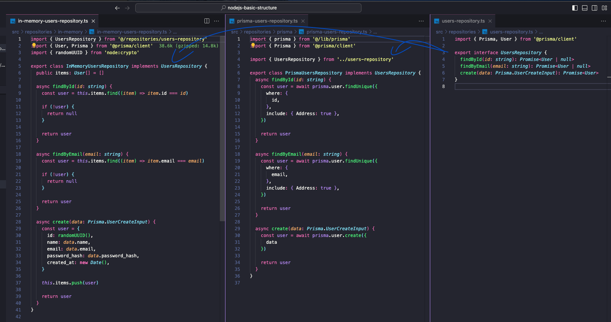Image resolution: width=611 pixels, height=322 pixels.
Task: Click line number 28 in in-memory editor
Action: pos(18,222)
